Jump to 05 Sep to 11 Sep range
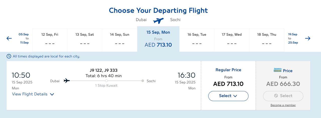 click(24, 38)
